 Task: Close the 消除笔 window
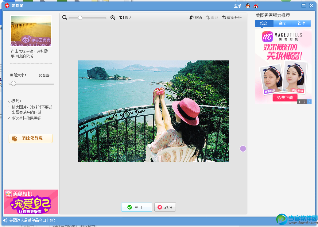(x=311, y=6)
